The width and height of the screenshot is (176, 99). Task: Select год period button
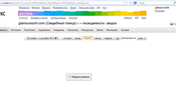pyautogui.click(x=117, y=38)
